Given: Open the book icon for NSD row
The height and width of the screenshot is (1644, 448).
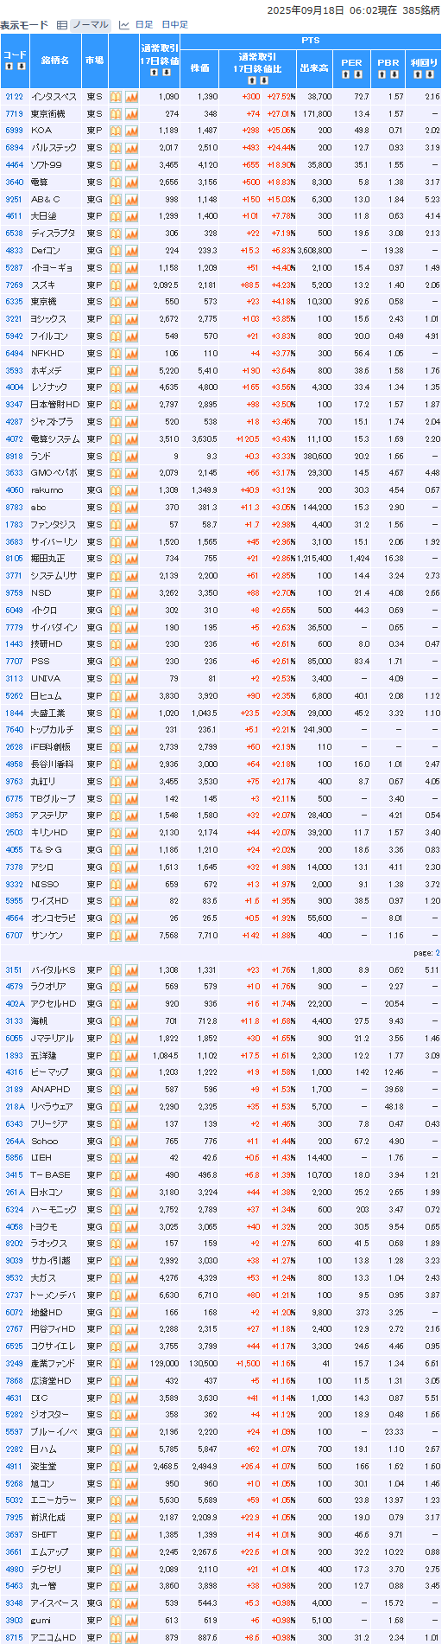Looking at the screenshot, I should pyautogui.click(x=116, y=593).
